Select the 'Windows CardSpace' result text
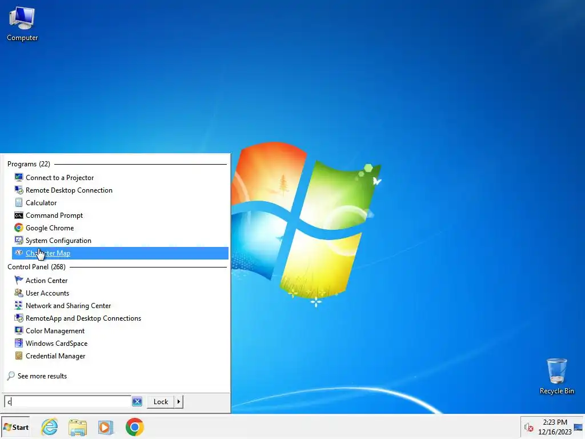The width and height of the screenshot is (585, 439). (x=57, y=344)
